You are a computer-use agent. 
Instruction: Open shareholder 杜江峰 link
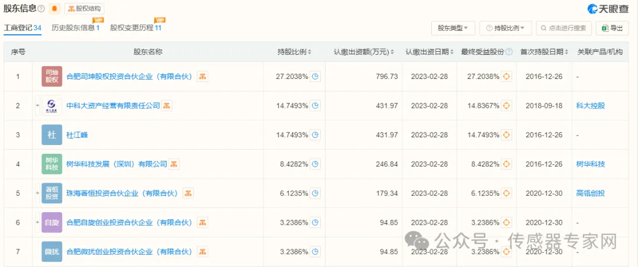point(77,135)
